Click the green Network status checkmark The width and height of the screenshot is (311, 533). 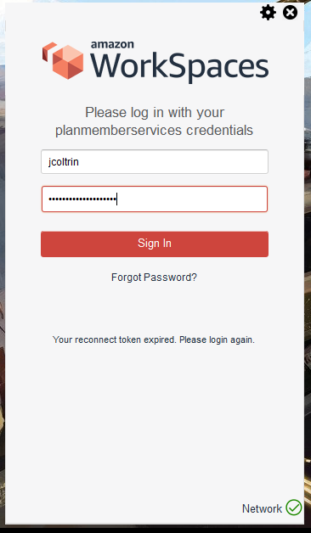pos(294,508)
